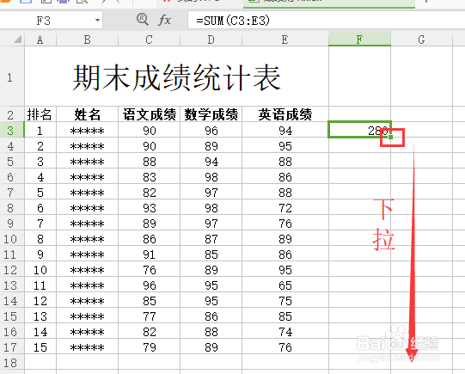Click cell E7 with value 88
Viewport: 465px width, 374px height.
(285, 193)
